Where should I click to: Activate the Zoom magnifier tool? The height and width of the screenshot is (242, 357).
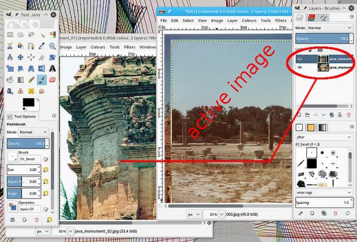pos(52,46)
